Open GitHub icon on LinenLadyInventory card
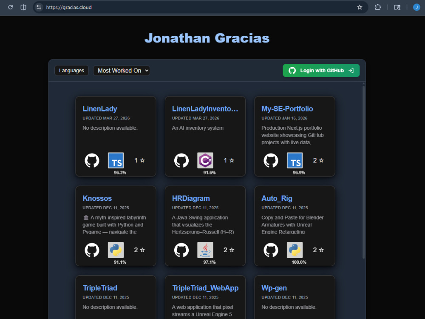 (x=181, y=160)
